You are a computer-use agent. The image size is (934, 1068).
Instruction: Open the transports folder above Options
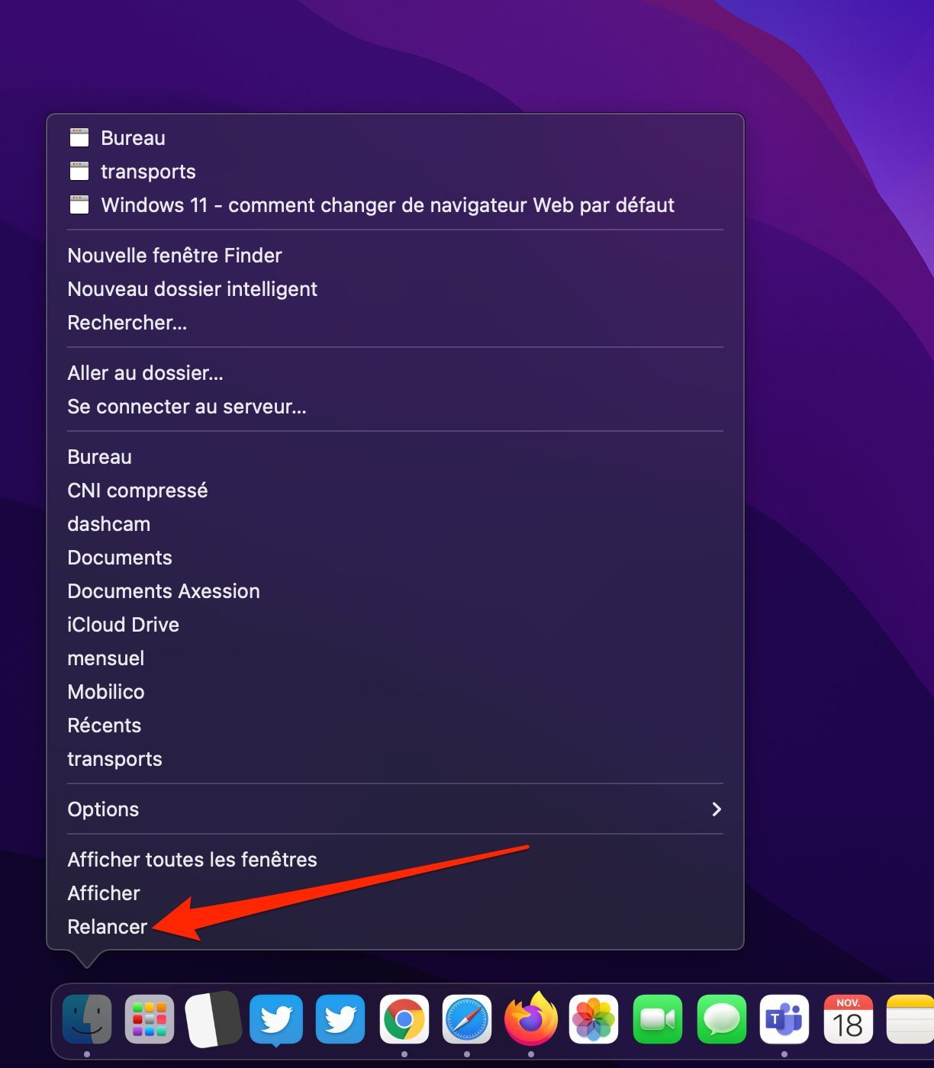tap(395, 759)
